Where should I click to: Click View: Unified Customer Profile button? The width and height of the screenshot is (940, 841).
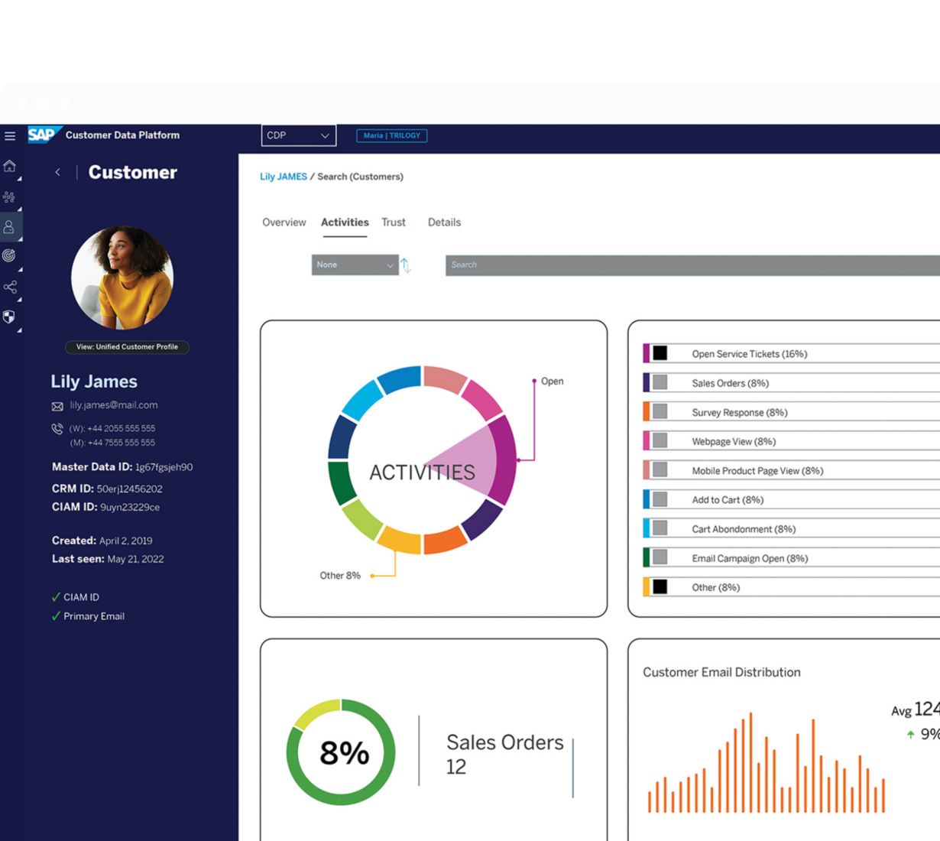[x=127, y=347]
